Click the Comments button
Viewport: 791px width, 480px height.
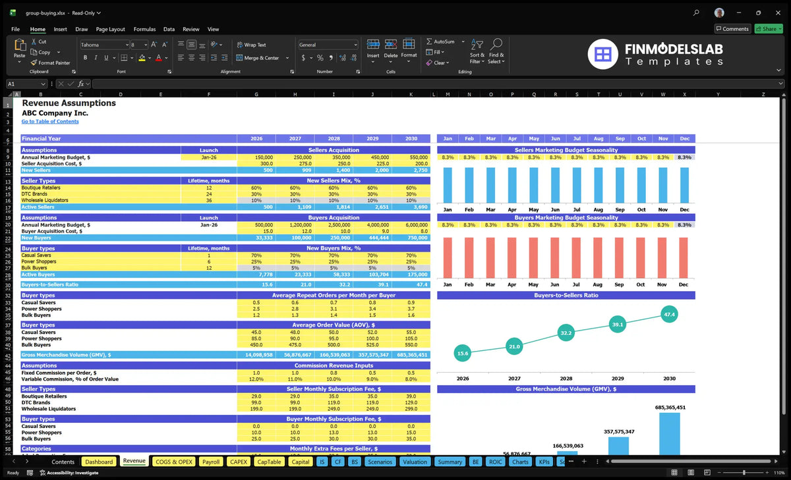[732, 29]
